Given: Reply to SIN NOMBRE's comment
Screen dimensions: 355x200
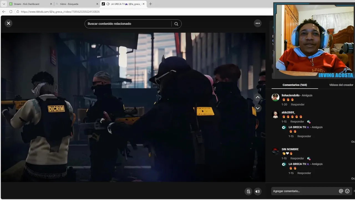Looking at the screenshot, I should click(x=297, y=158).
